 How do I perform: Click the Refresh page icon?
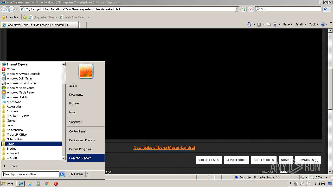point(244,9)
